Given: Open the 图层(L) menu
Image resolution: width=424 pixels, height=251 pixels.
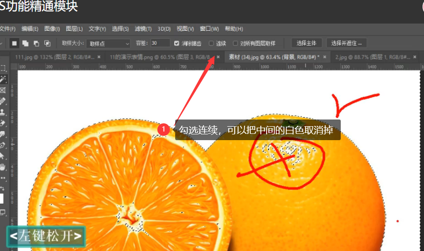Looking at the screenshot, I should [75, 29].
